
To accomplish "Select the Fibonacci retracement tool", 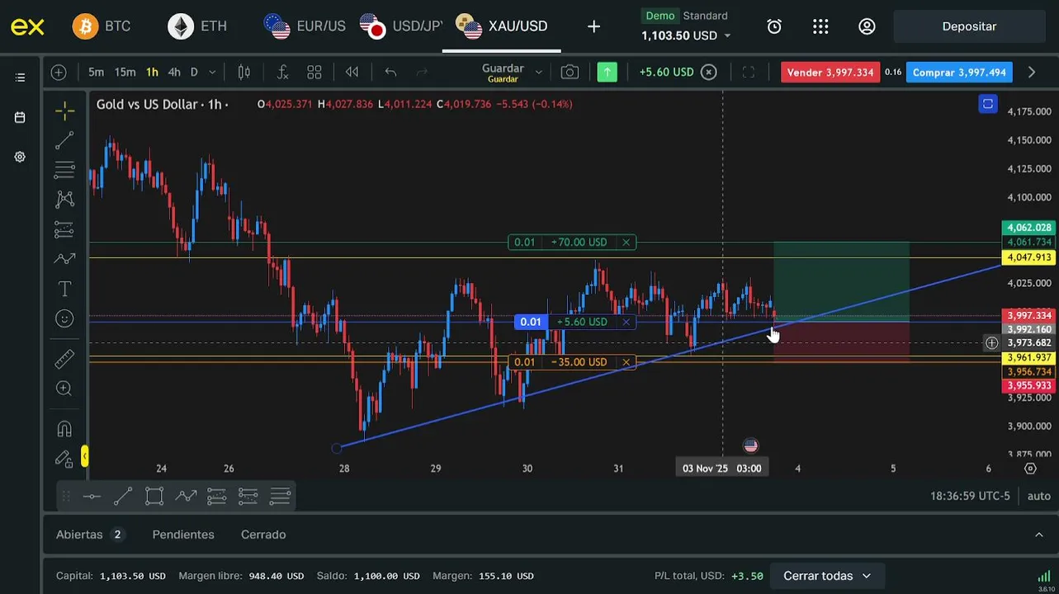I will pos(64,170).
